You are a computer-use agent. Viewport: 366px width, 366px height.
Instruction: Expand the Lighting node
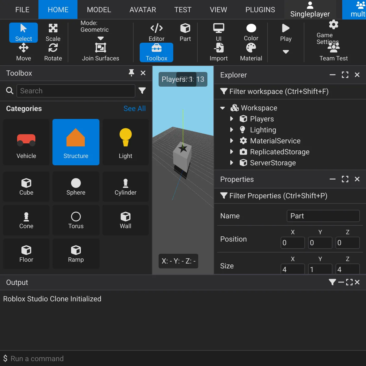click(x=231, y=130)
